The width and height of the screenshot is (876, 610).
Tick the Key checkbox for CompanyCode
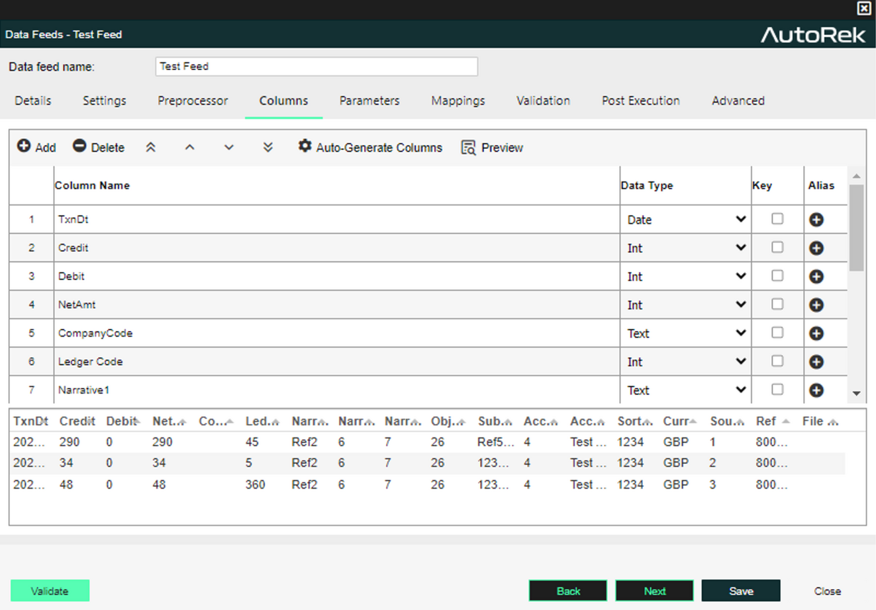tap(777, 333)
